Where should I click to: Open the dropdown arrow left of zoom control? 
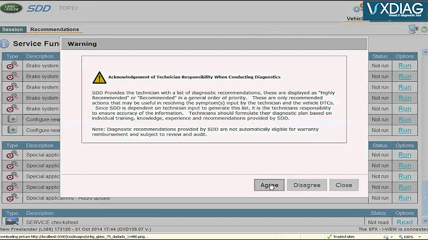(392, 236)
